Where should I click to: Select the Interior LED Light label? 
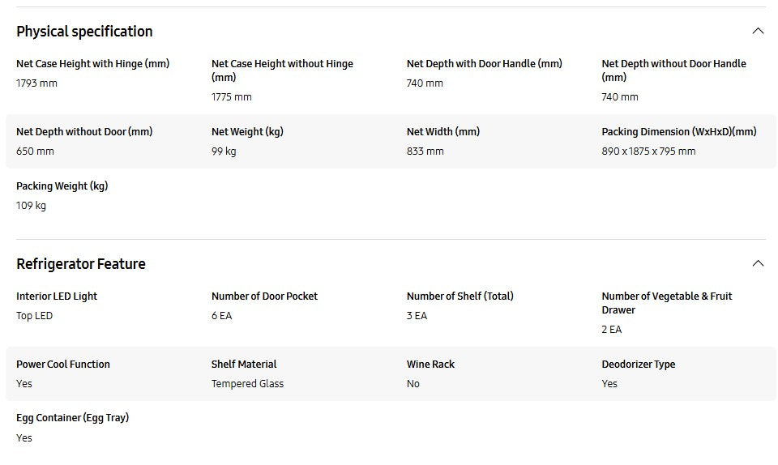tap(57, 296)
